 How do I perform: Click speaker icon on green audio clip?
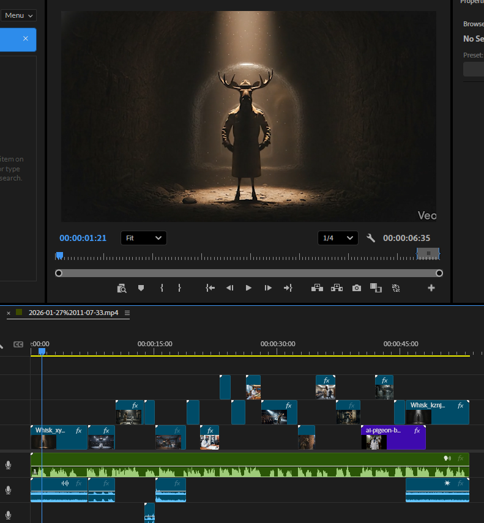pos(447,458)
